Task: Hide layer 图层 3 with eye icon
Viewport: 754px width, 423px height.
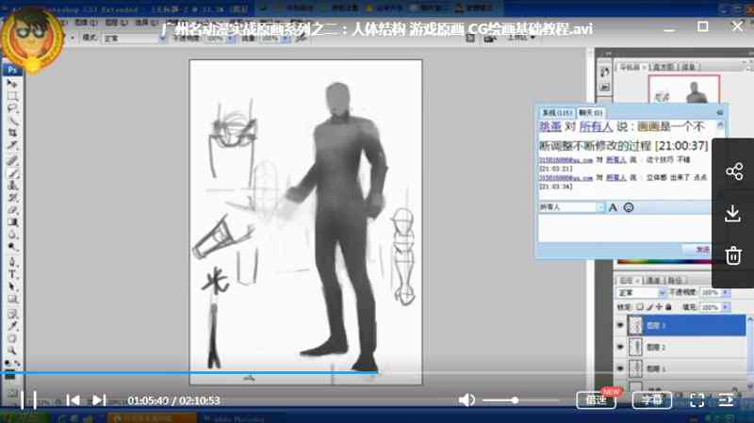Action: click(620, 325)
